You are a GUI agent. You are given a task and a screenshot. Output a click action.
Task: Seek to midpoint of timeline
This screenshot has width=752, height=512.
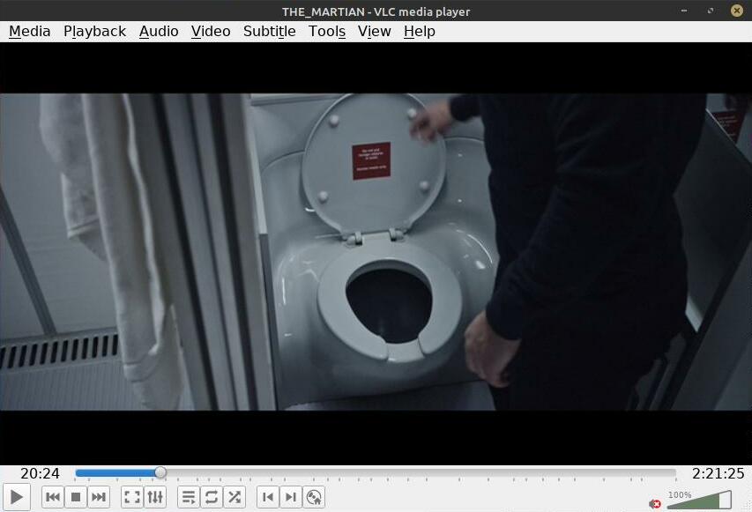pyautogui.click(x=376, y=473)
